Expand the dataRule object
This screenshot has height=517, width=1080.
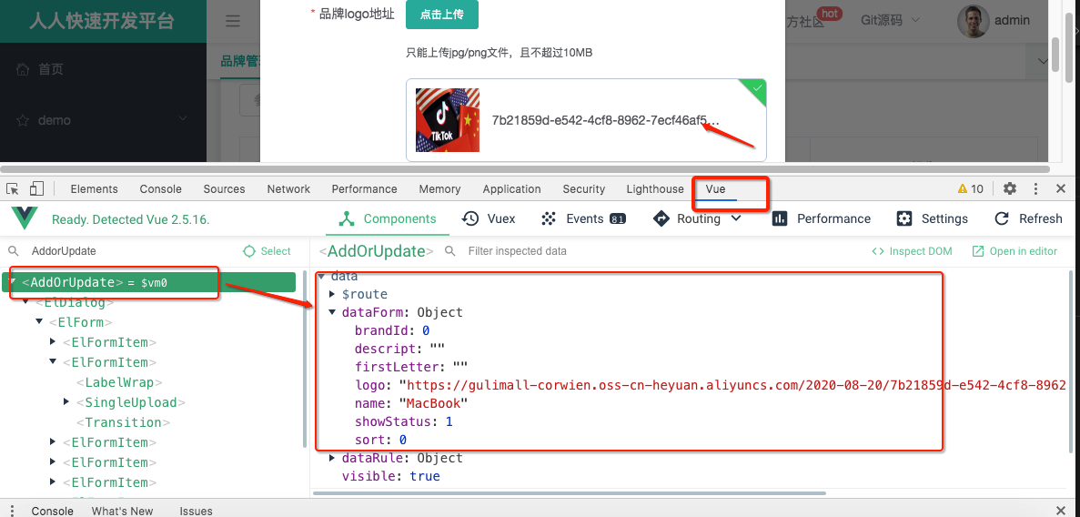pyautogui.click(x=331, y=458)
